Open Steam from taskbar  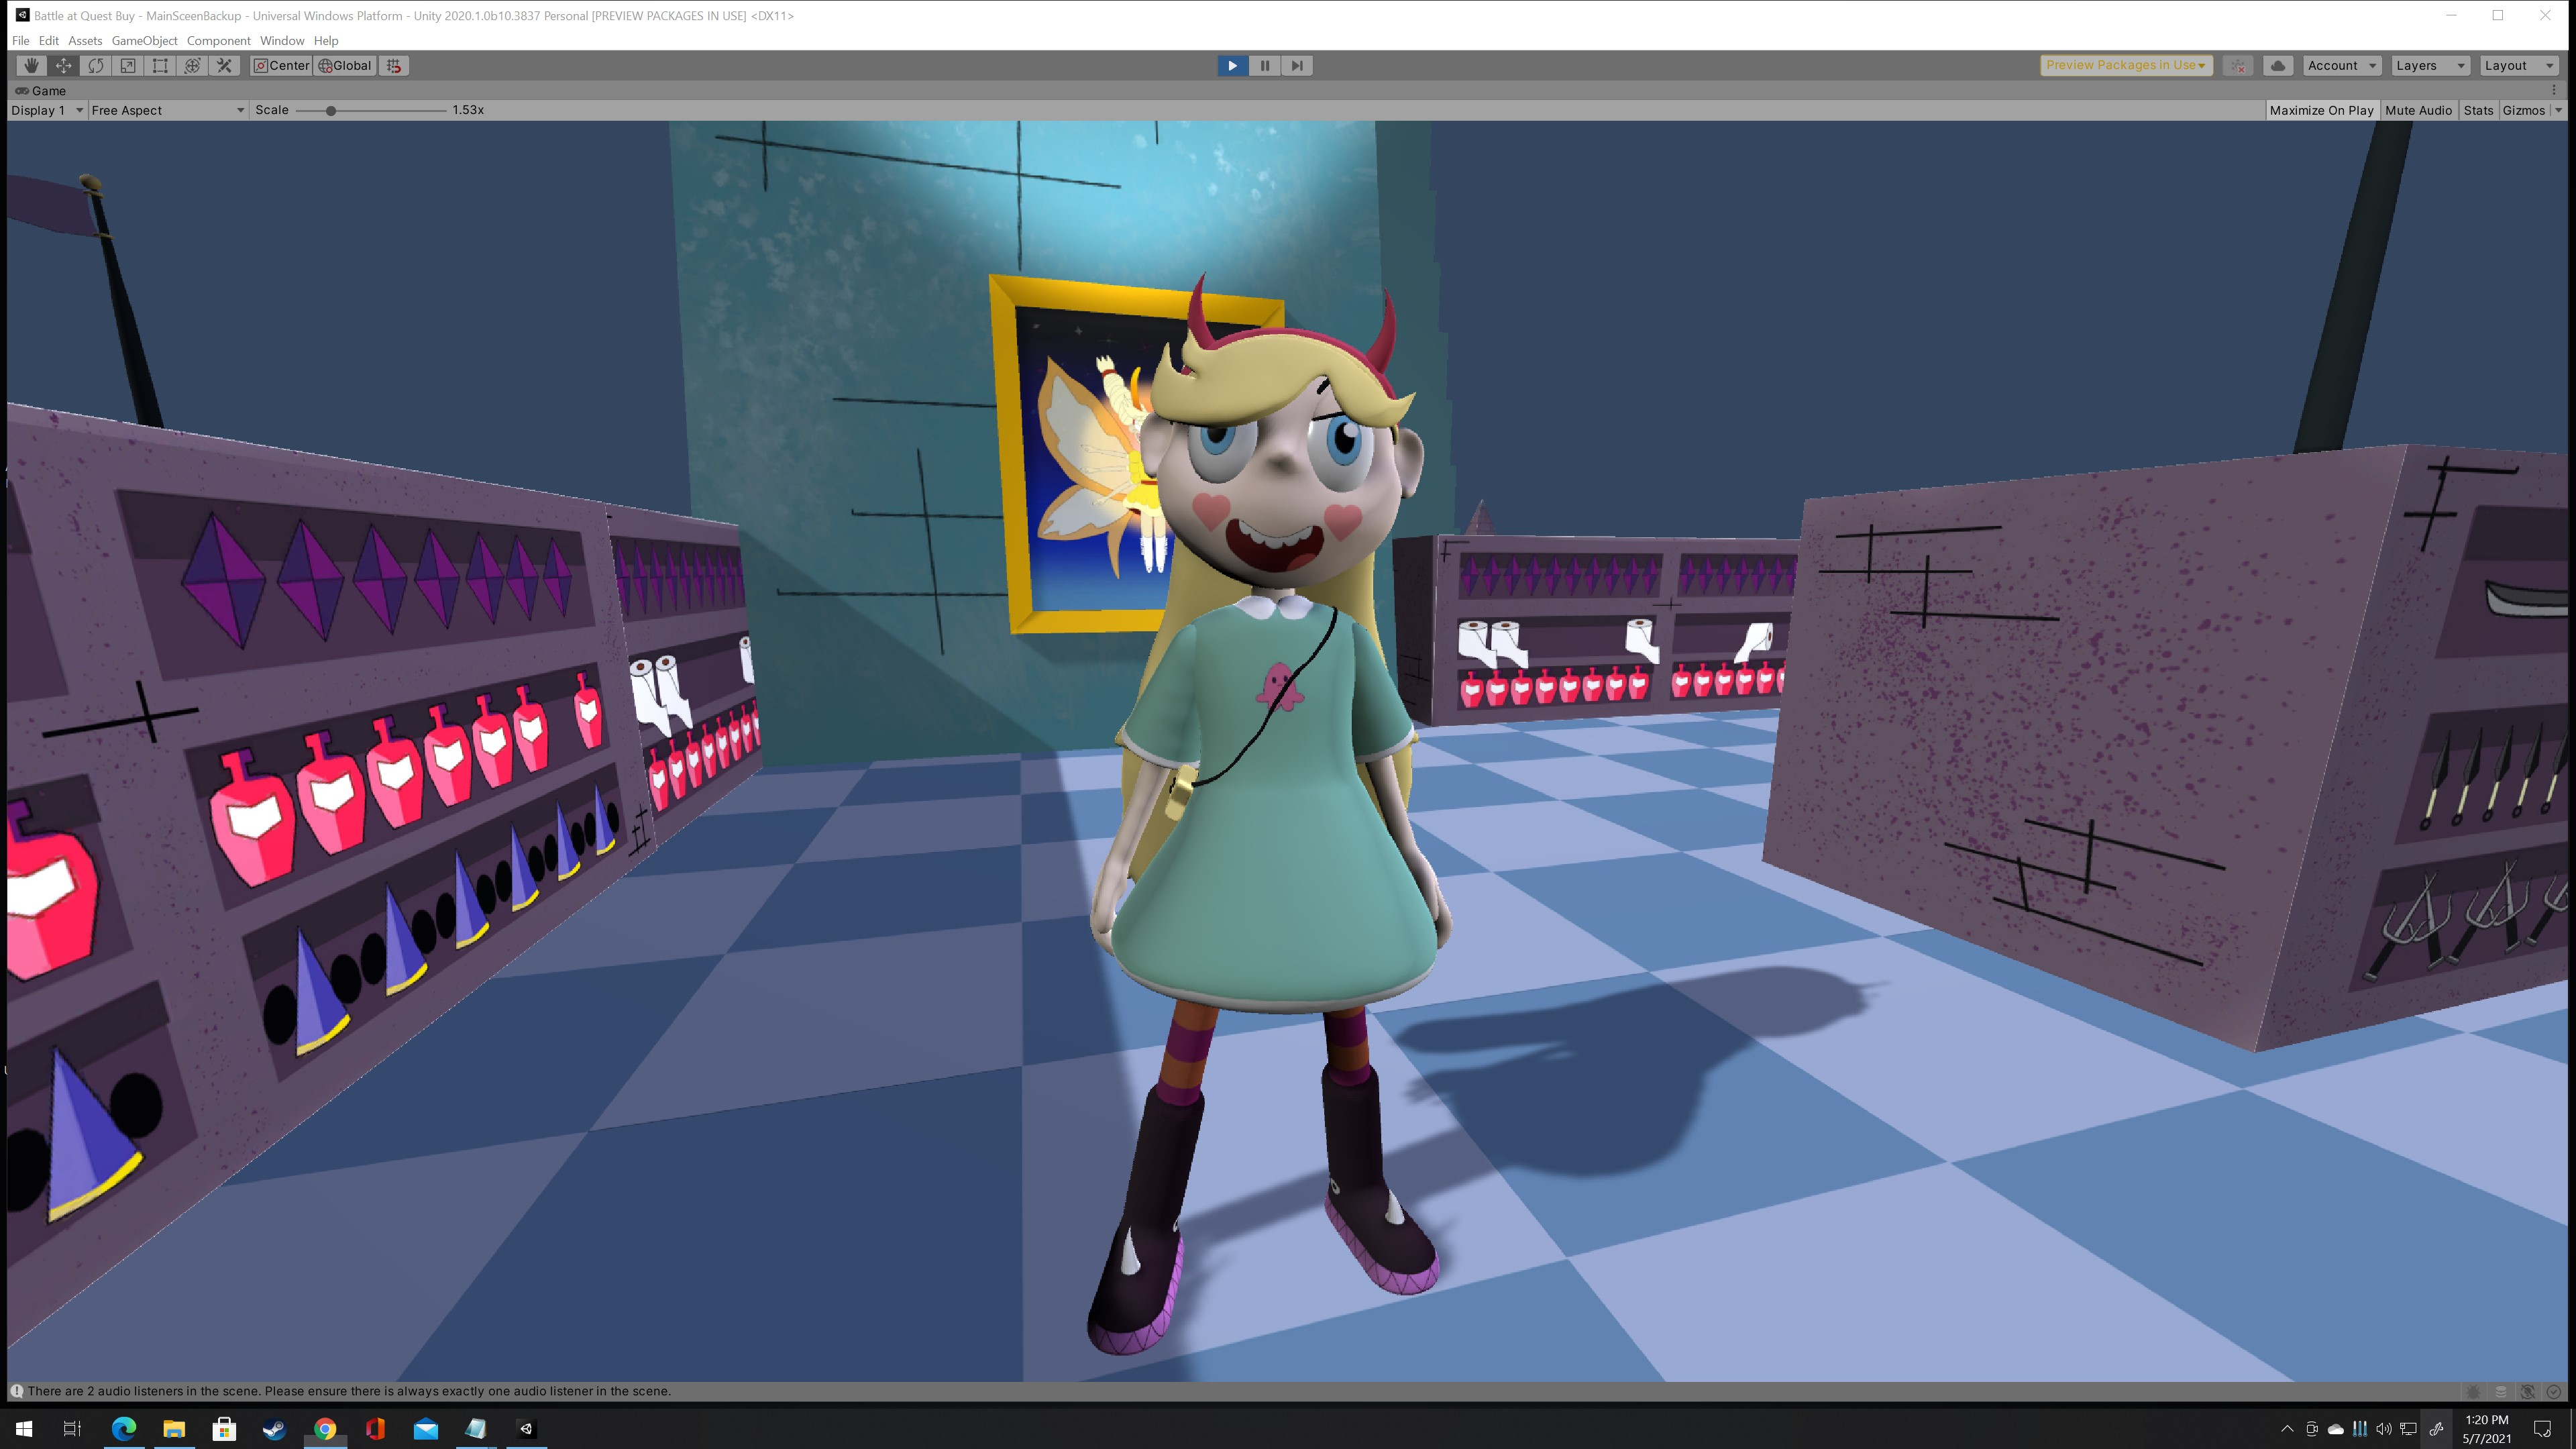point(274,1428)
